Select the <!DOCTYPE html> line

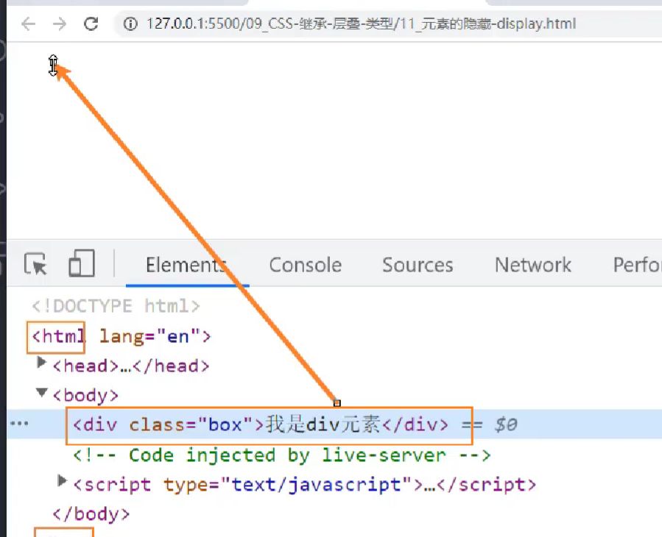(116, 306)
